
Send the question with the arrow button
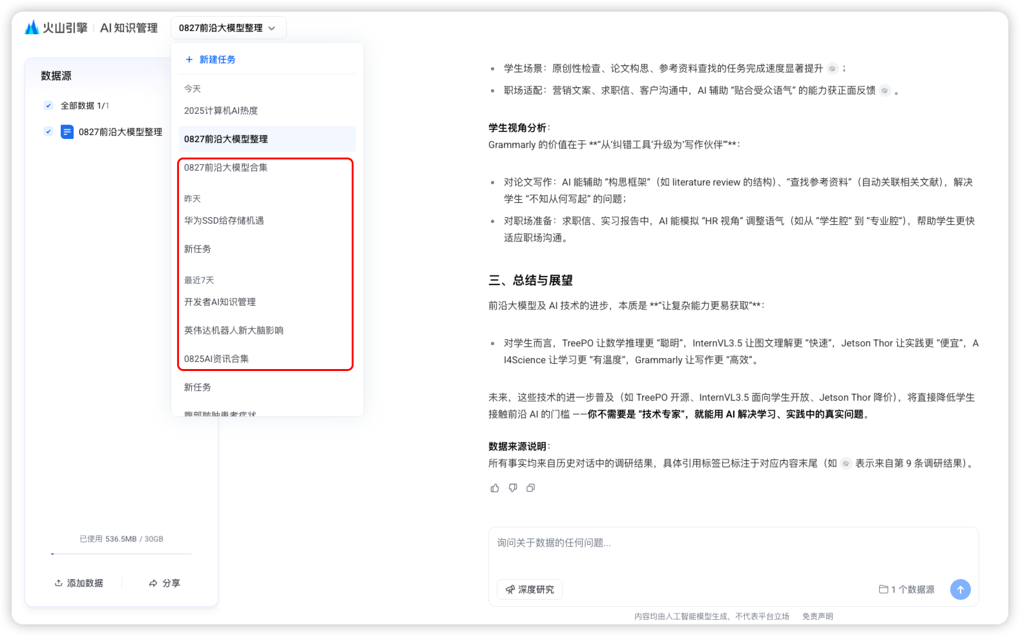961,589
